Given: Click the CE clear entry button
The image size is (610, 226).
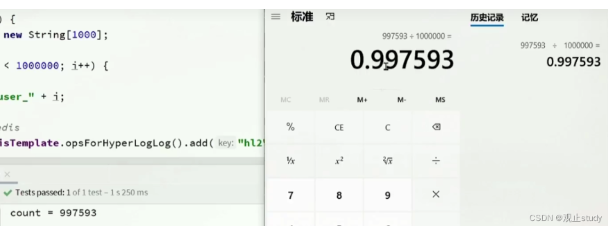Looking at the screenshot, I should tap(339, 127).
